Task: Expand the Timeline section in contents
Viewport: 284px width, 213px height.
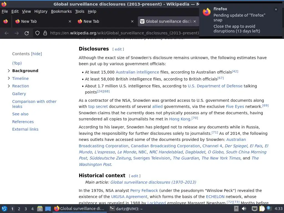Action: pyautogui.click(x=9, y=78)
